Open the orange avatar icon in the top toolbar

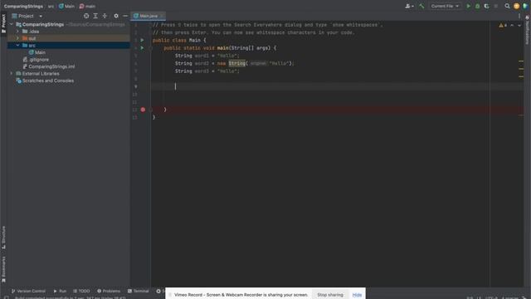tap(516, 6)
